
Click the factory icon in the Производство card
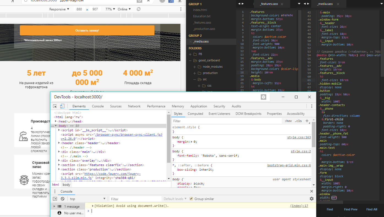(x=24, y=136)
